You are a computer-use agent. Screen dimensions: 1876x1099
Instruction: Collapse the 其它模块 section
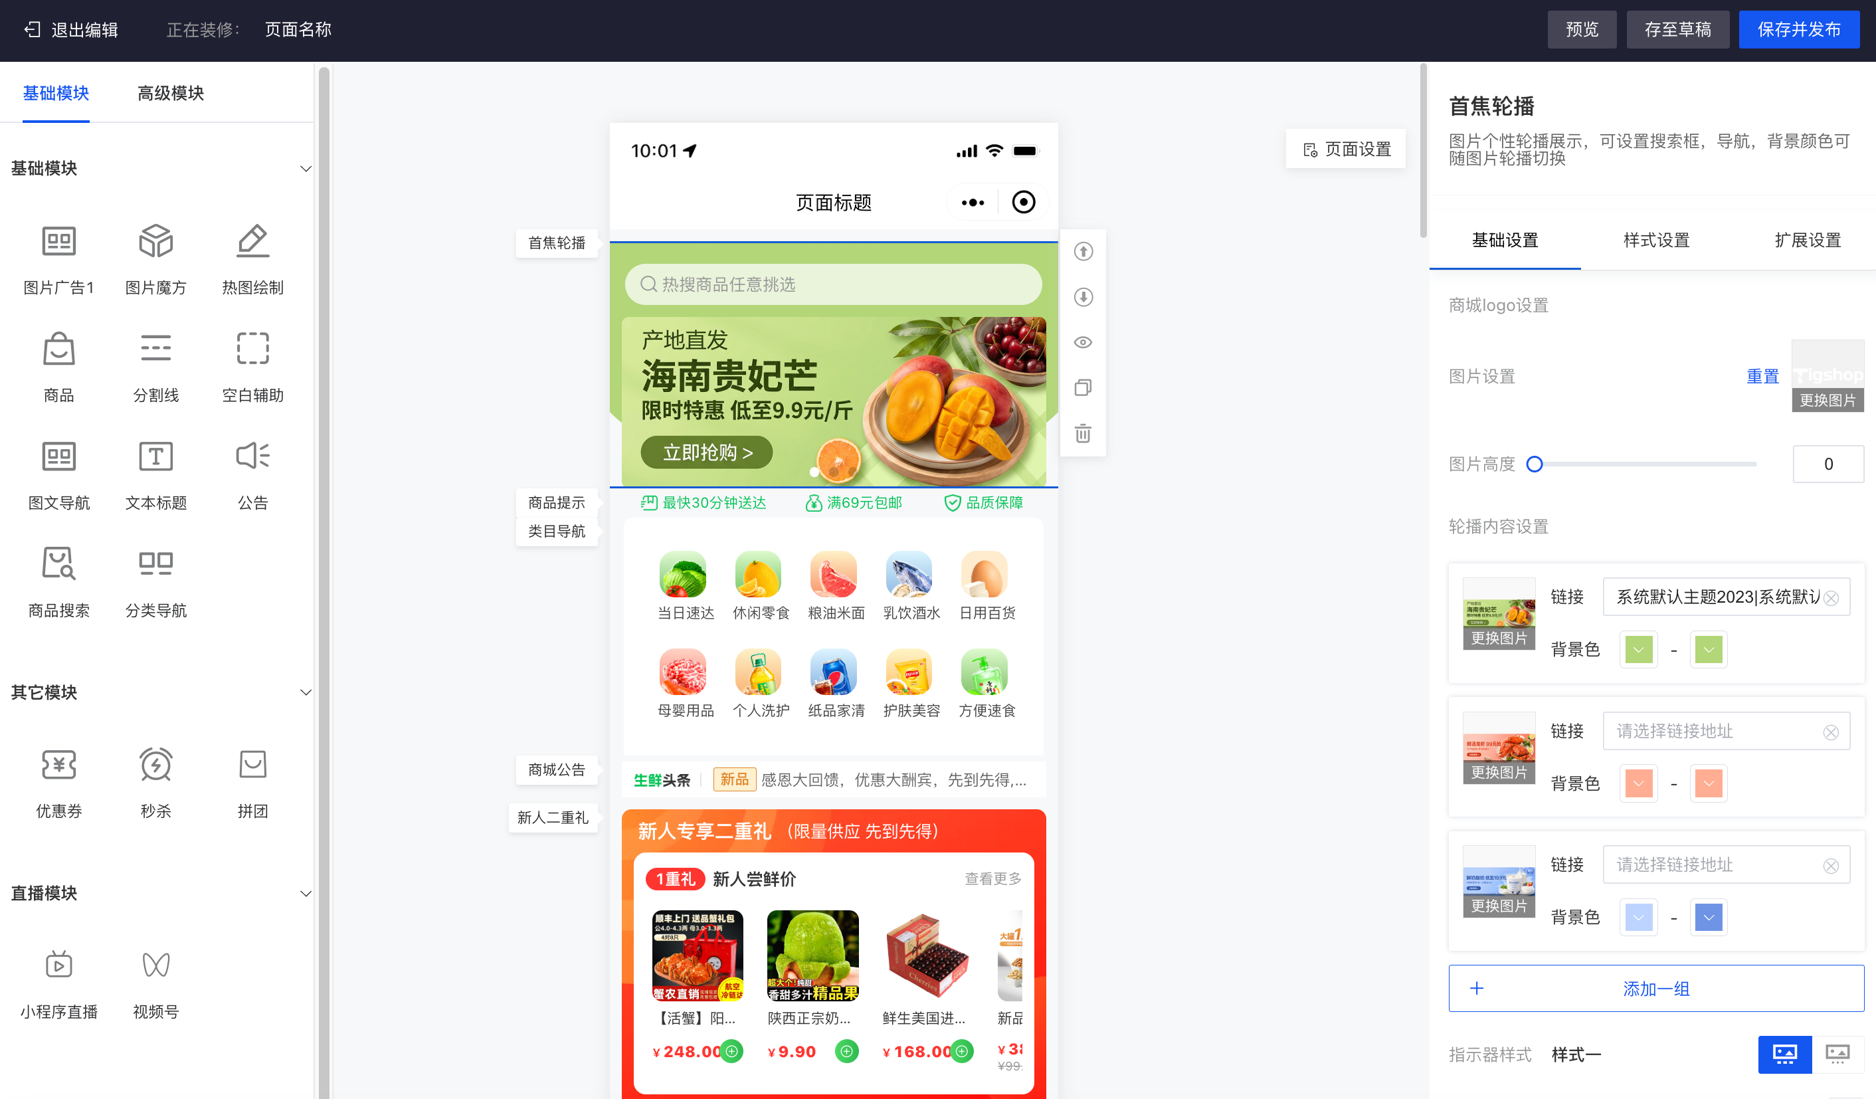[305, 692]
